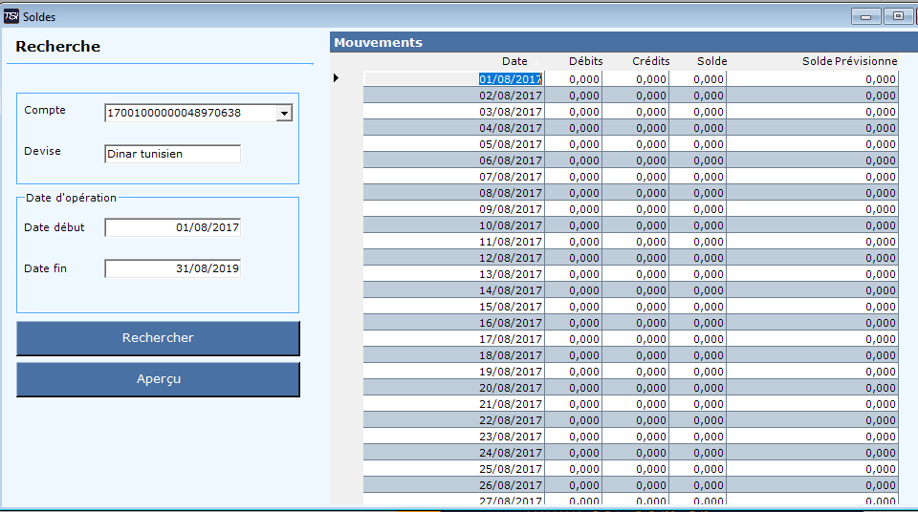
Task: Click the Solde cell in row 12/08/2017
Action: point(697,258)
